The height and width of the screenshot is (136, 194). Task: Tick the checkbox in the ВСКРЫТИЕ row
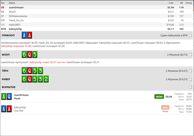190,87
